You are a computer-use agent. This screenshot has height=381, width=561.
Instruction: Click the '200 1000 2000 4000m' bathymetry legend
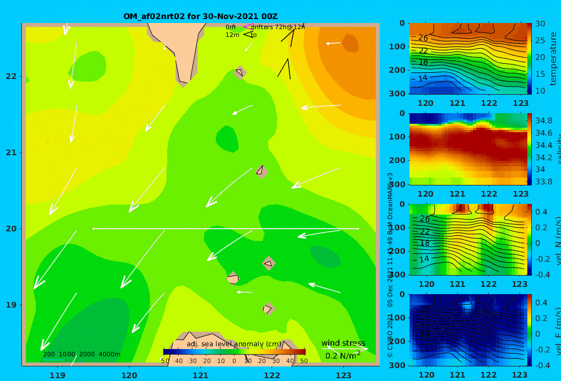tap(81, 354)
